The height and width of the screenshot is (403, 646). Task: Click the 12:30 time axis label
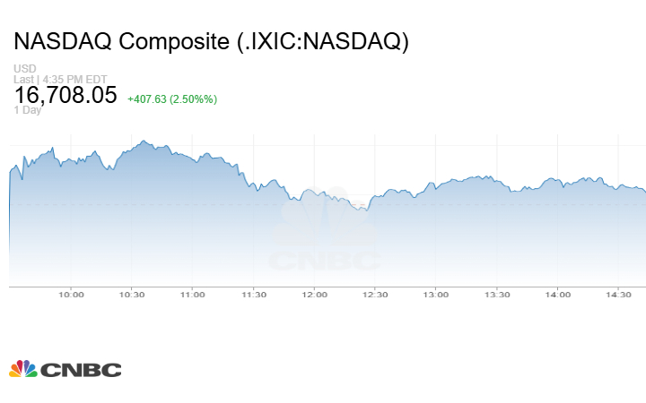pos(376,295)
